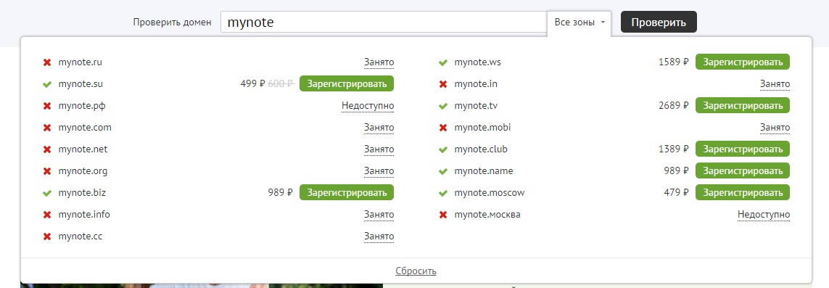
Task: Click the crossed-out 600 ₽ old price
Action: coord(281,83)
